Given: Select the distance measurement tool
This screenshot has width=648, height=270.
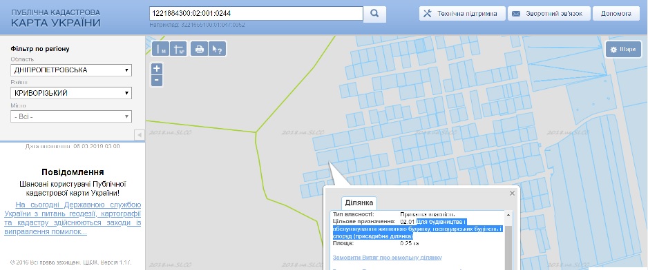Looking at the screenshot, I should click(x=161, y=49).
